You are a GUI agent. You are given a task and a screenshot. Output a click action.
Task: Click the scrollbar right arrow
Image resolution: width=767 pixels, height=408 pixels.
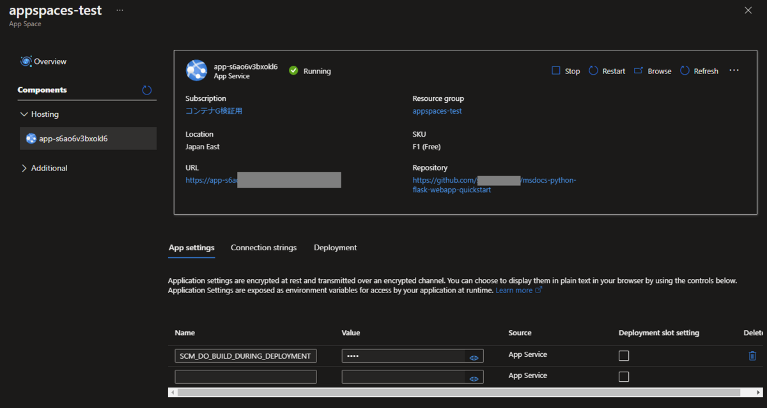tap(758, 392)
